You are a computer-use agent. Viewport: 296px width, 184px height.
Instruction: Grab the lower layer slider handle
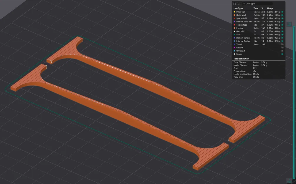pyautogui.click(x=294, y=178)
